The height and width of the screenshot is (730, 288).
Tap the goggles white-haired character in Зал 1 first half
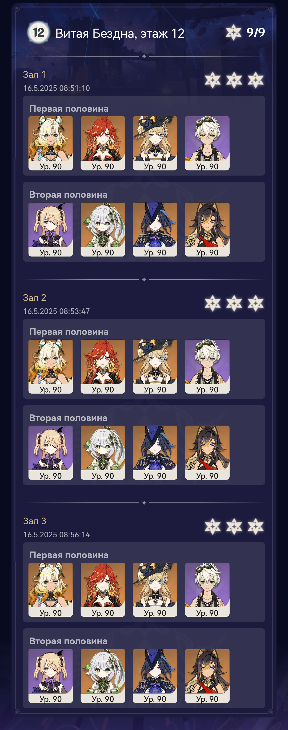[207, 143]
